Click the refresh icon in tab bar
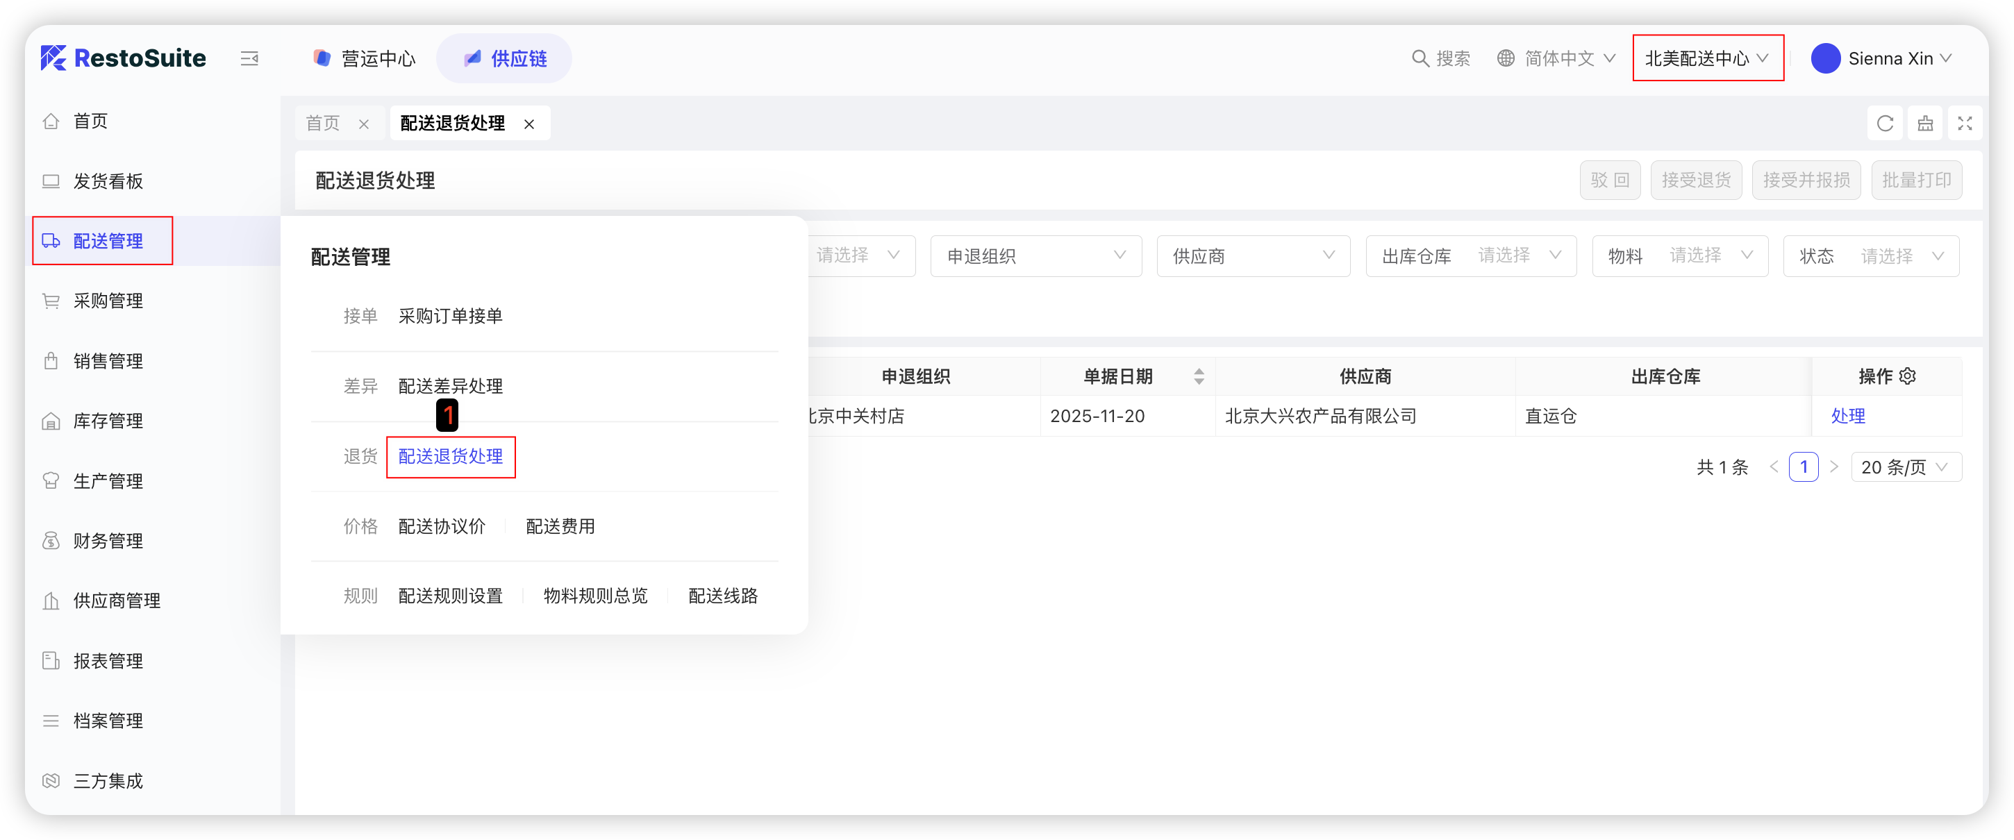 coord(1885,124)
